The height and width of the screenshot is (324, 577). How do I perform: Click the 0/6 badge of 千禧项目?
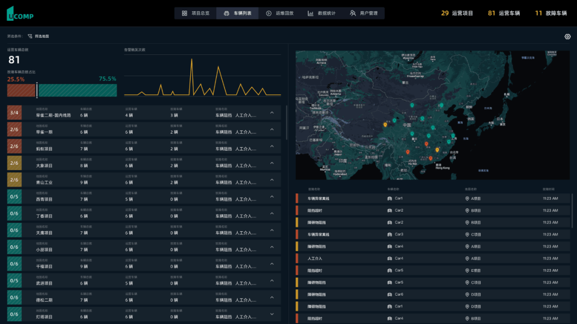(14, 264)
